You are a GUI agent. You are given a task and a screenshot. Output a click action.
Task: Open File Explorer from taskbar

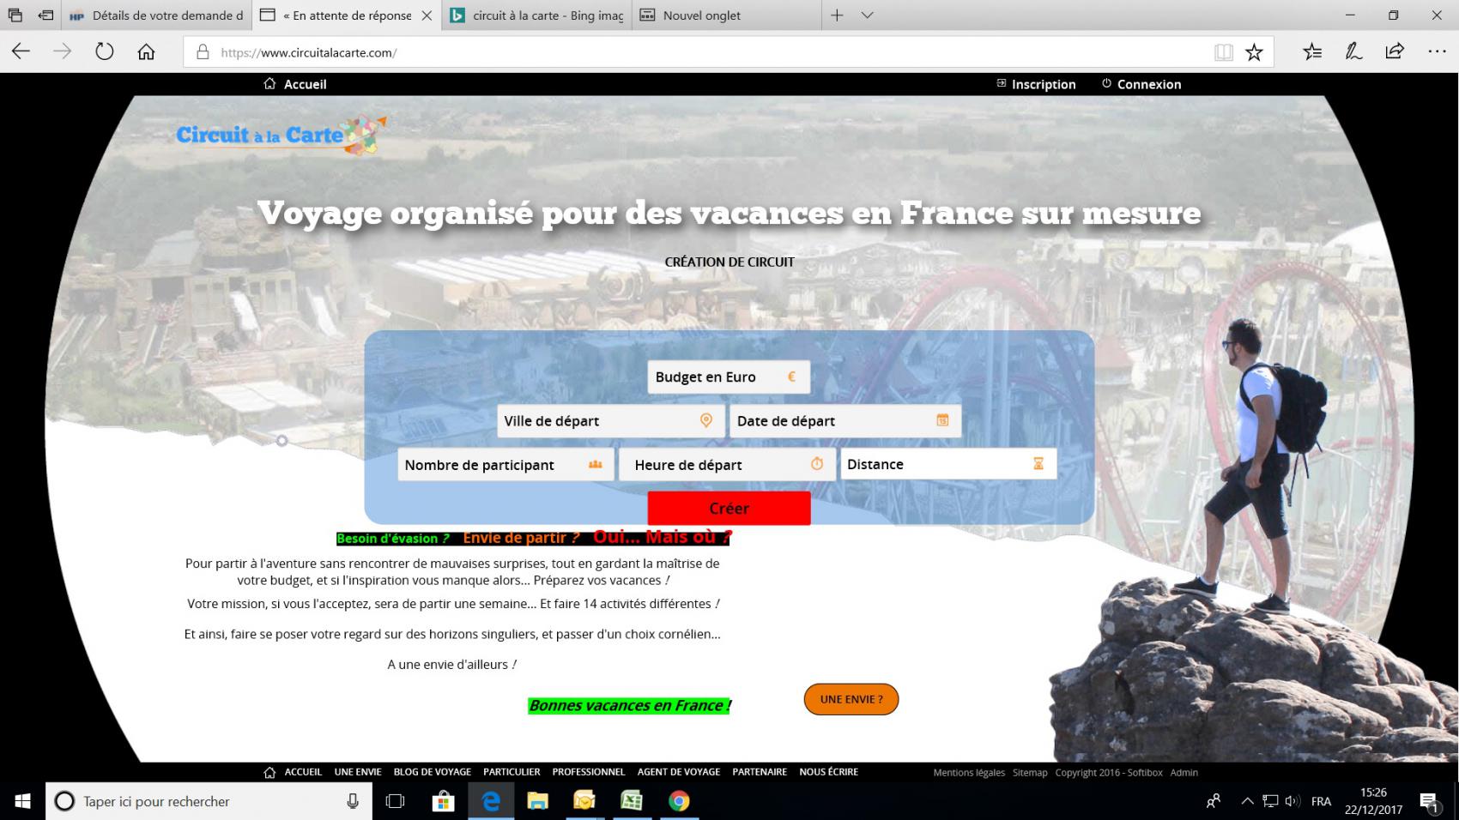[537, 801]
